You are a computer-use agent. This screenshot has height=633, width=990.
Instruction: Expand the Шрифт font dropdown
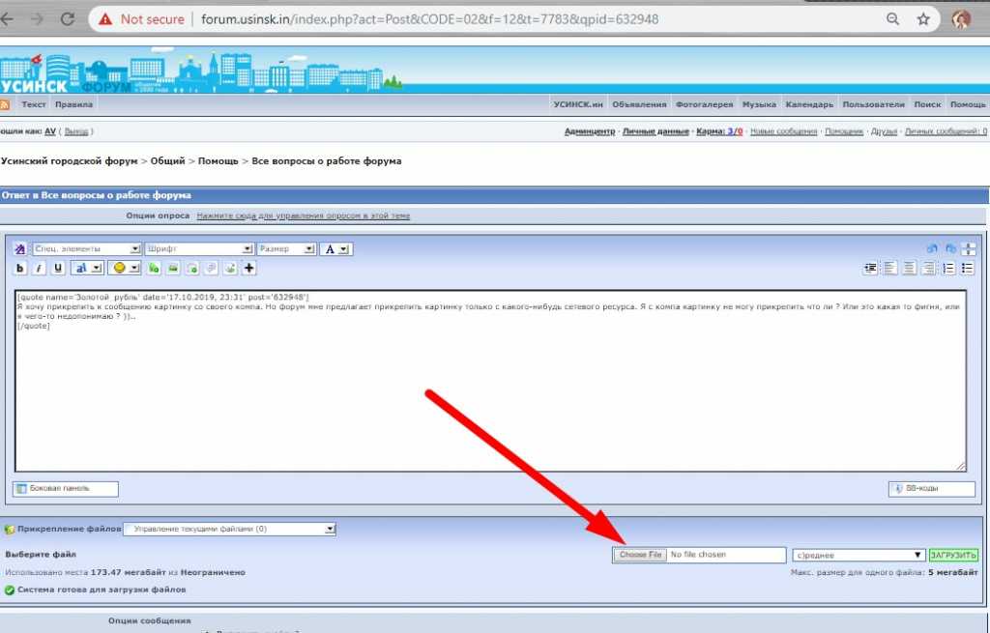(200, 248)
